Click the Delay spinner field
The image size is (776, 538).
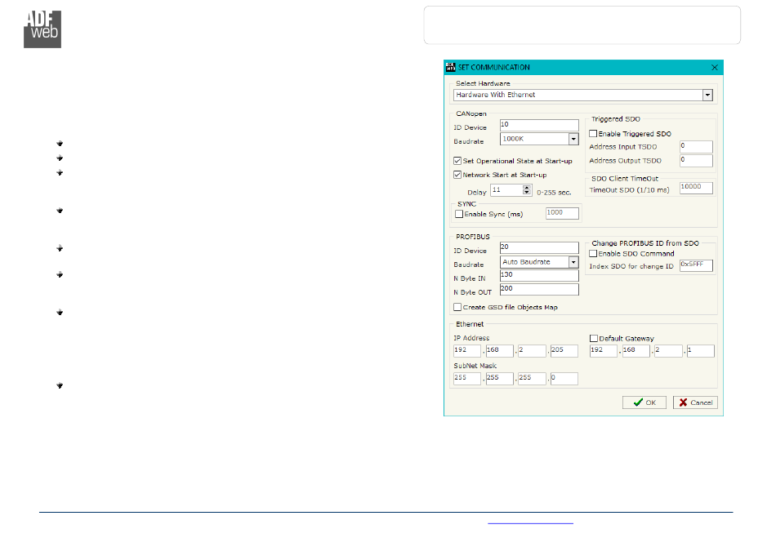[x=506, y=190]
